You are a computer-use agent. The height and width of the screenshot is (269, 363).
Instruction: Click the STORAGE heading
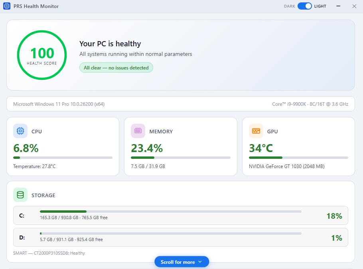click(43, 195)
